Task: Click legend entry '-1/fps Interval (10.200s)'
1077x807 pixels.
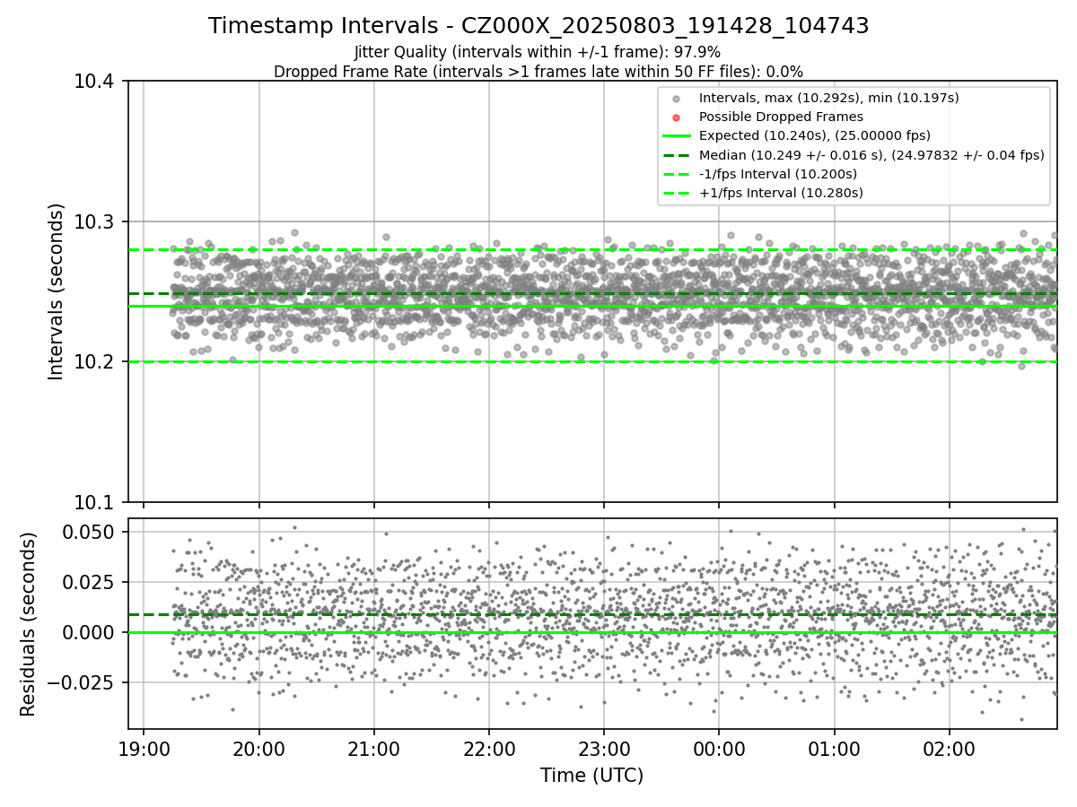Action: tap(778, 174)
